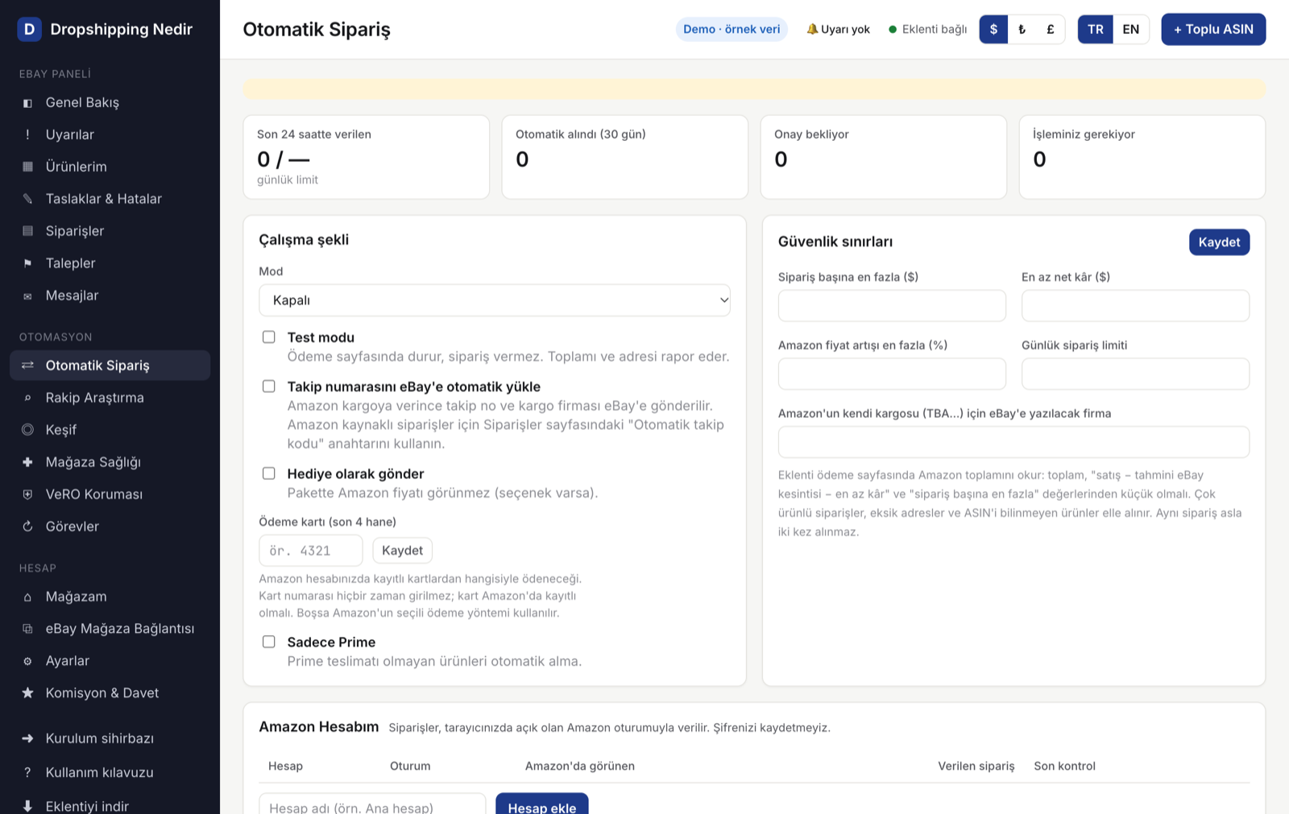Click the Hesap ekle button
1289x814 pixels.
click(541, 805)
